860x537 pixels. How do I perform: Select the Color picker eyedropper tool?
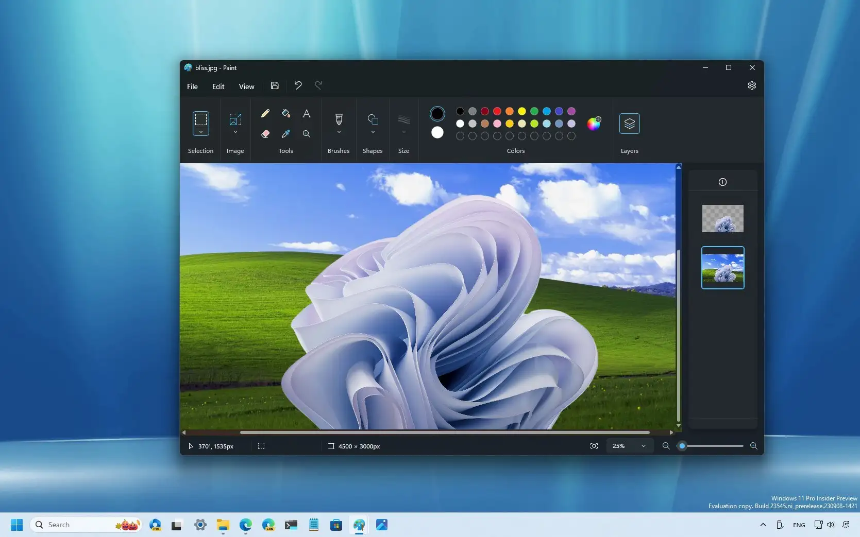pos(286,134)
